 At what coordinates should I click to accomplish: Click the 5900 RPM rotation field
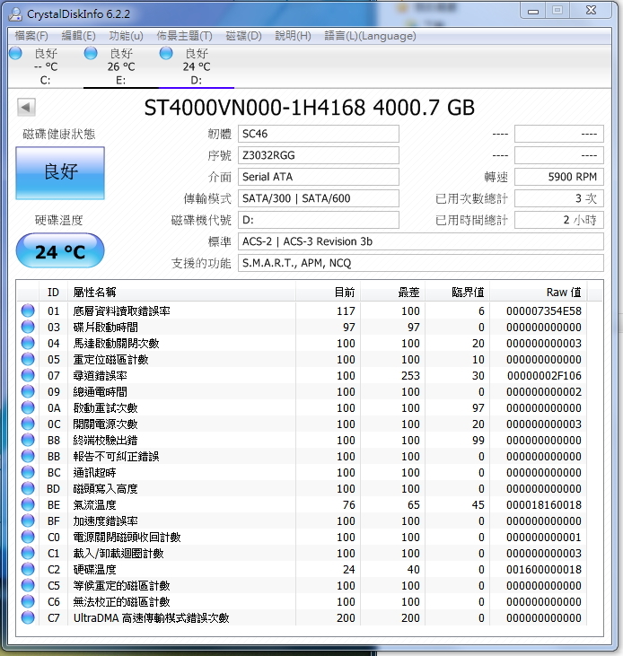[x=559, y=177]
